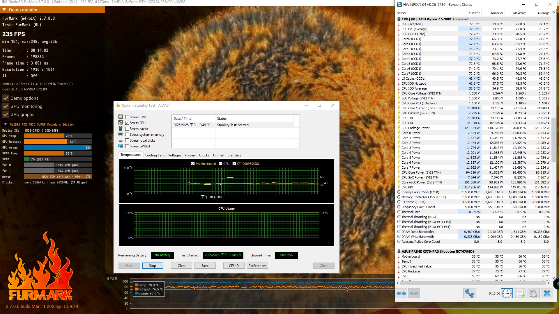Stop the stability test
Screen dimensions: 559x314
[153, 266]
